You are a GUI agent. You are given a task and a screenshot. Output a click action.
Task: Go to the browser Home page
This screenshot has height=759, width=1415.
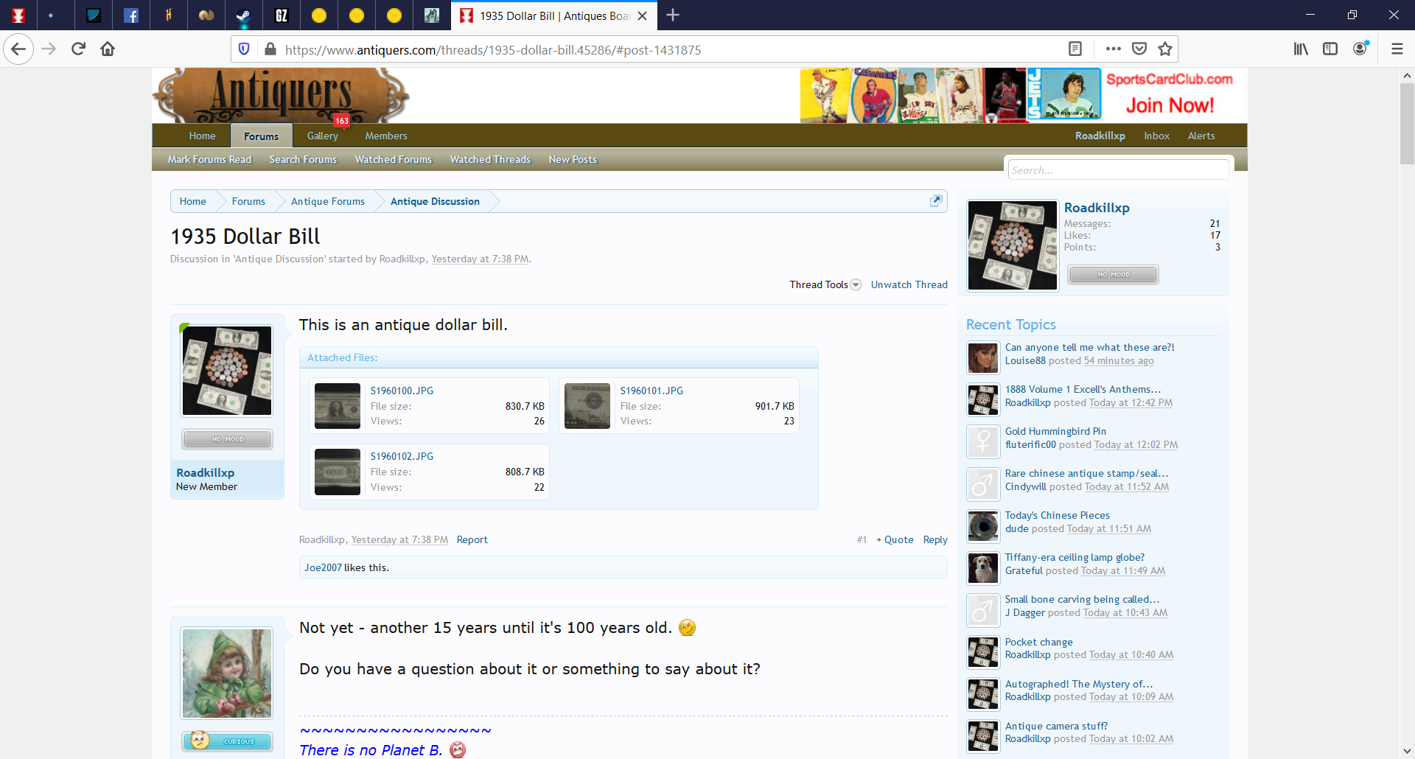tap(108, 49)
